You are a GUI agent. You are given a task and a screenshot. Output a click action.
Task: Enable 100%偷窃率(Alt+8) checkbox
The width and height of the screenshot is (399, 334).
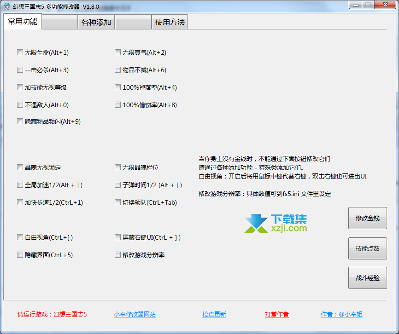(x=117, y=105)
